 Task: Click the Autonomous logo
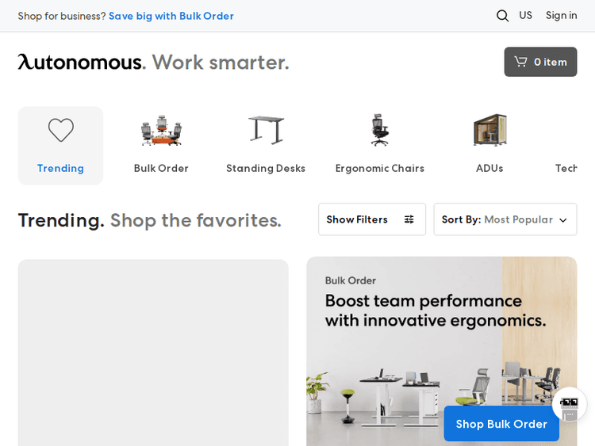[x=81, y=62]
